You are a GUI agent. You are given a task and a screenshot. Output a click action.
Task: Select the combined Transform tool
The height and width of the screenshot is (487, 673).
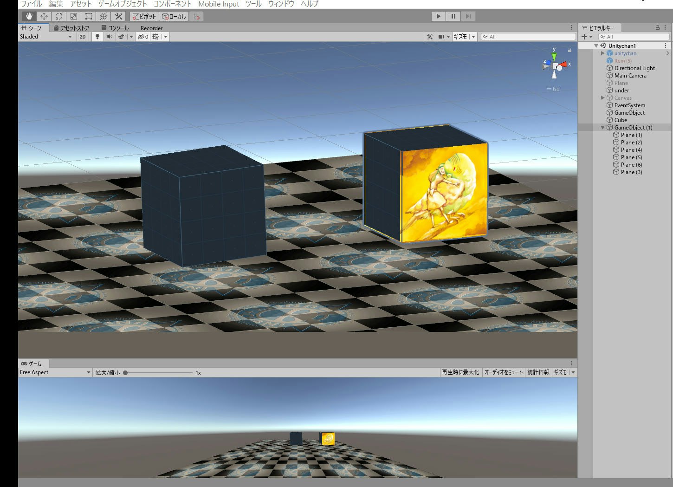click(104, 16)
